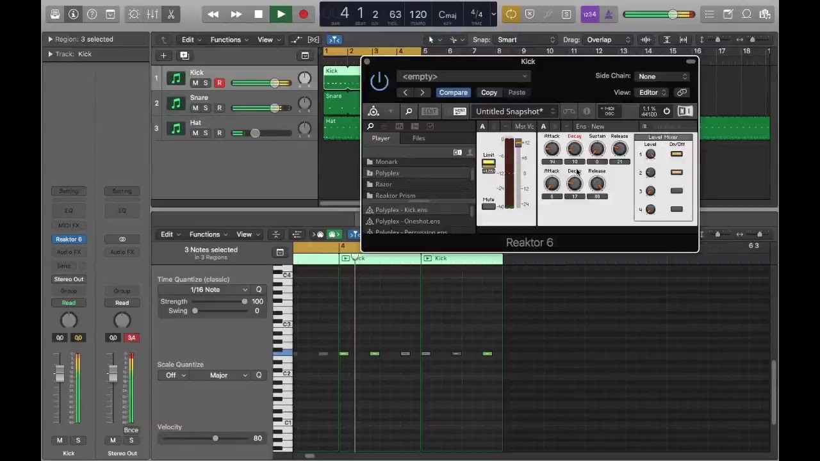Open the Note Pad button
This screenshot has height=461, width=820.
[728, 14]
